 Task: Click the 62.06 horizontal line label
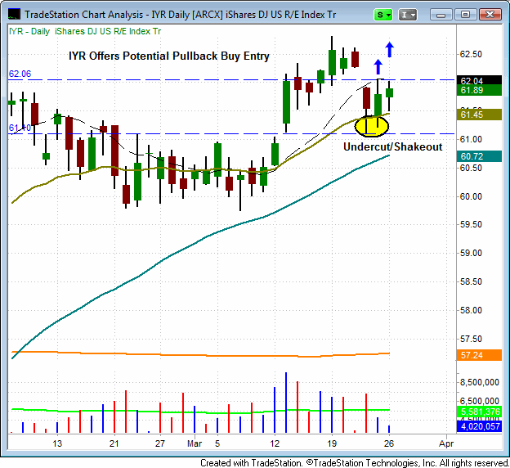[x=20, y=74]
